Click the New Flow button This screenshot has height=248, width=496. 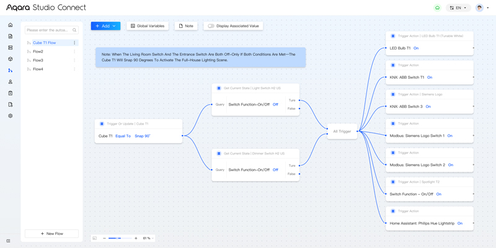(x=51, y=234)
